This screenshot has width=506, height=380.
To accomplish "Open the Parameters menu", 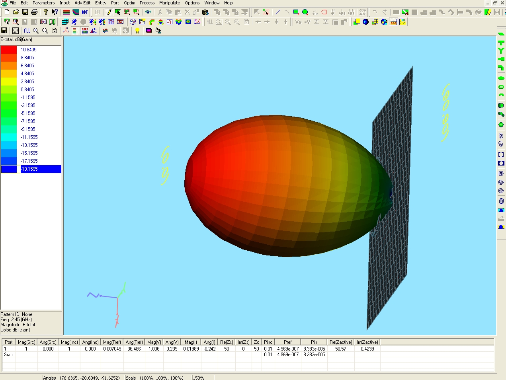I will 43,3.
